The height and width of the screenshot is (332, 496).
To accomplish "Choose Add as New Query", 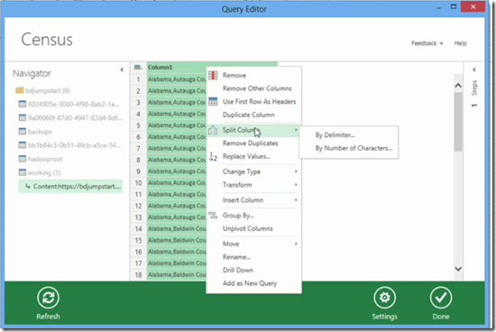I will click(250, 283).
